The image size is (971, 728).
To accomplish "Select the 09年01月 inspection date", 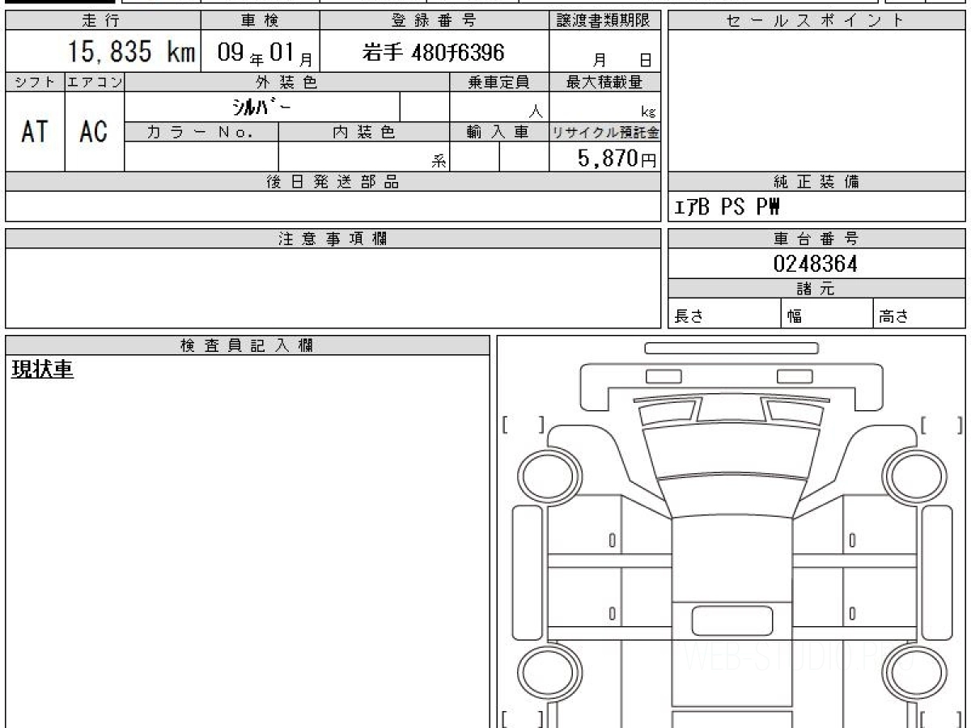I will click(x=266, y=53).
